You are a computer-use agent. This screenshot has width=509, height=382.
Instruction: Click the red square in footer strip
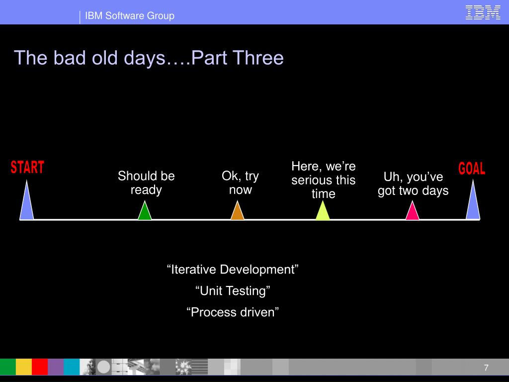40,367
